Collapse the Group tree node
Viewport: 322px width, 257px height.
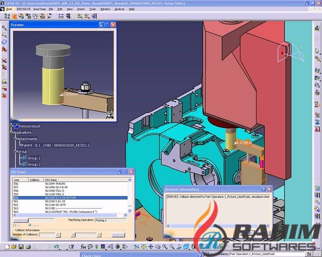click(x=16, y=152)
